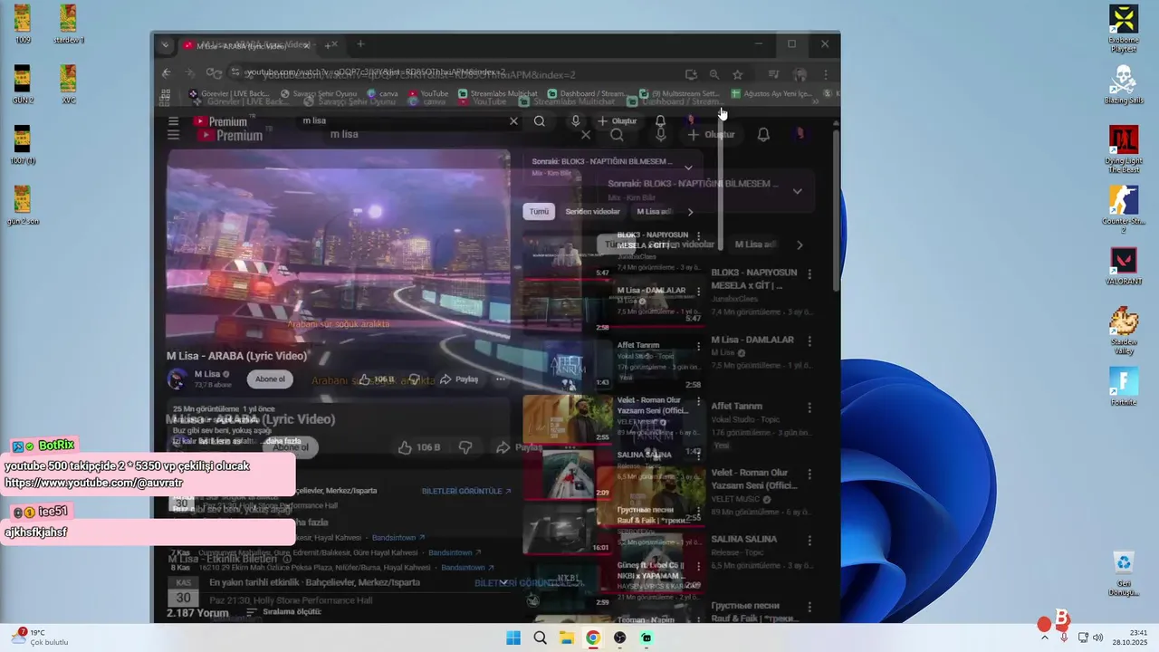This screenshot has height=652, width=1159.
Task: Switch to OBS Studio in the taskbar
Action: pos(619,638)
